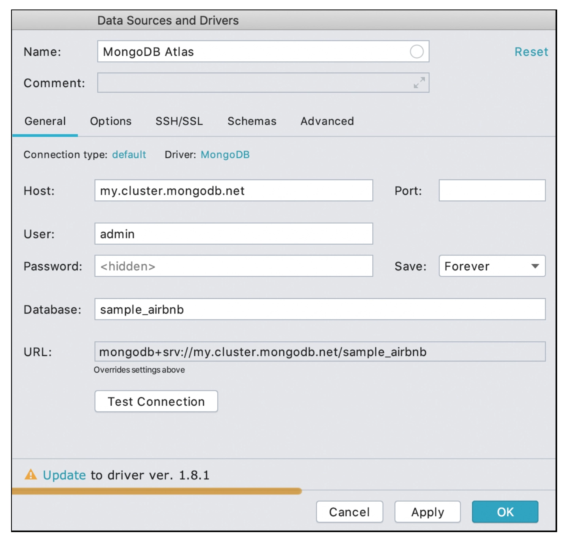Image resolution: width=569 pixels, height=544 pixels.
Task: Open the SSH/SSL tab
Action: (179, 121)
